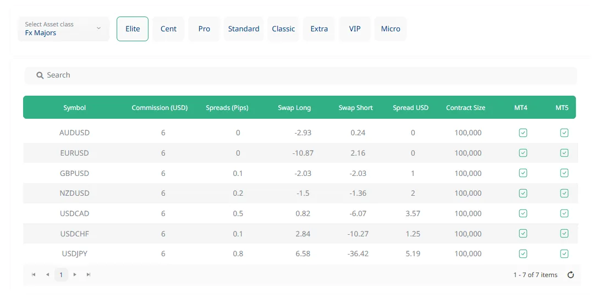Click into the Search input field
599x298 pixels.
(308, 75)
